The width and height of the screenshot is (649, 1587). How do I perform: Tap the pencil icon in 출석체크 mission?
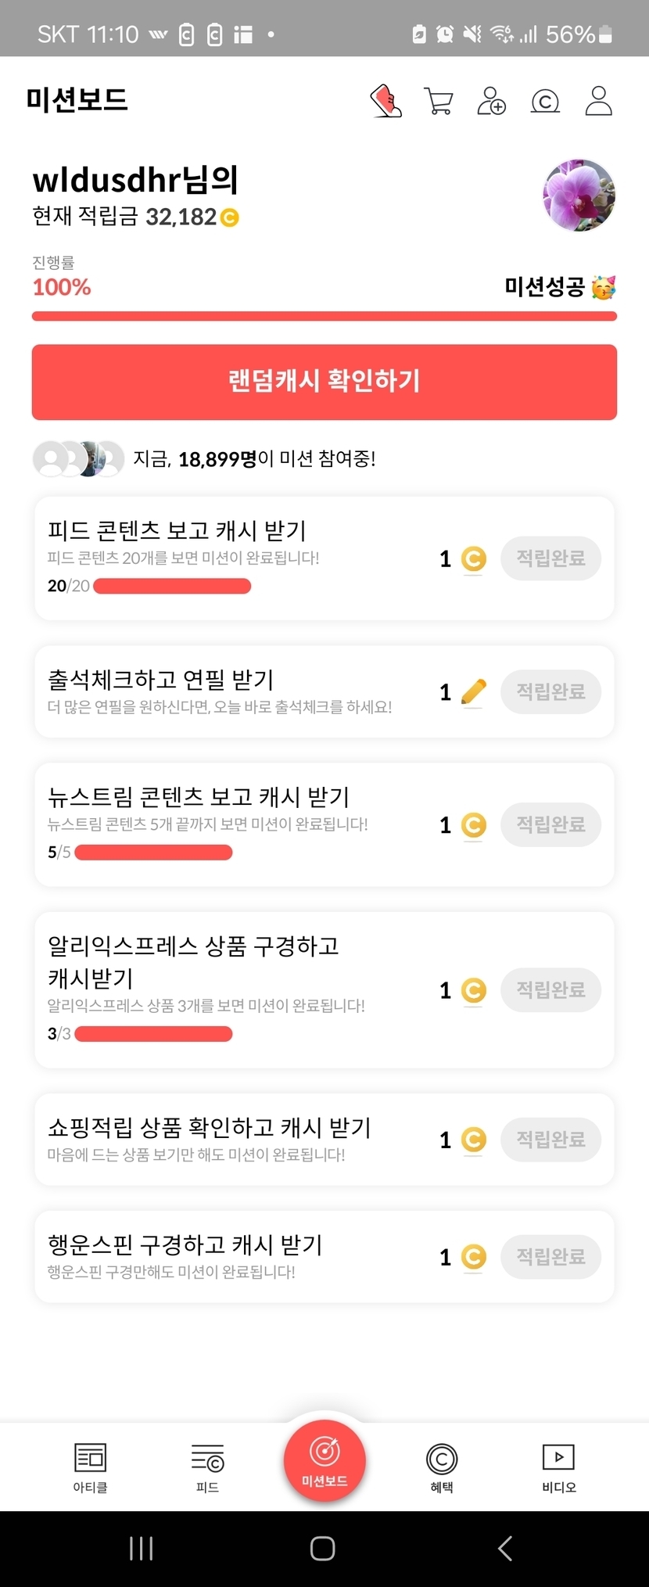click(473, 692)
